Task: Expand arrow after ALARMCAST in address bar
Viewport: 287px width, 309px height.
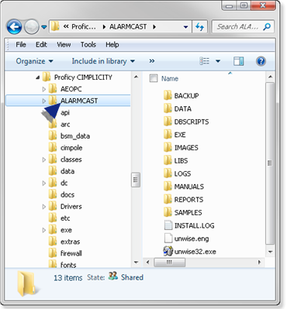Action: (x=154, y=27)
